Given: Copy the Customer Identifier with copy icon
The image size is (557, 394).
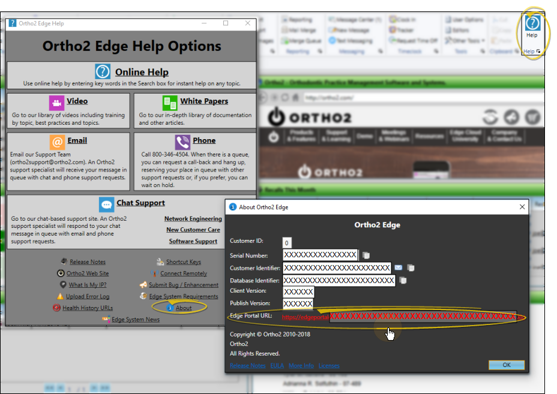Looking at the screenshot, I should [x=411, y=267].
